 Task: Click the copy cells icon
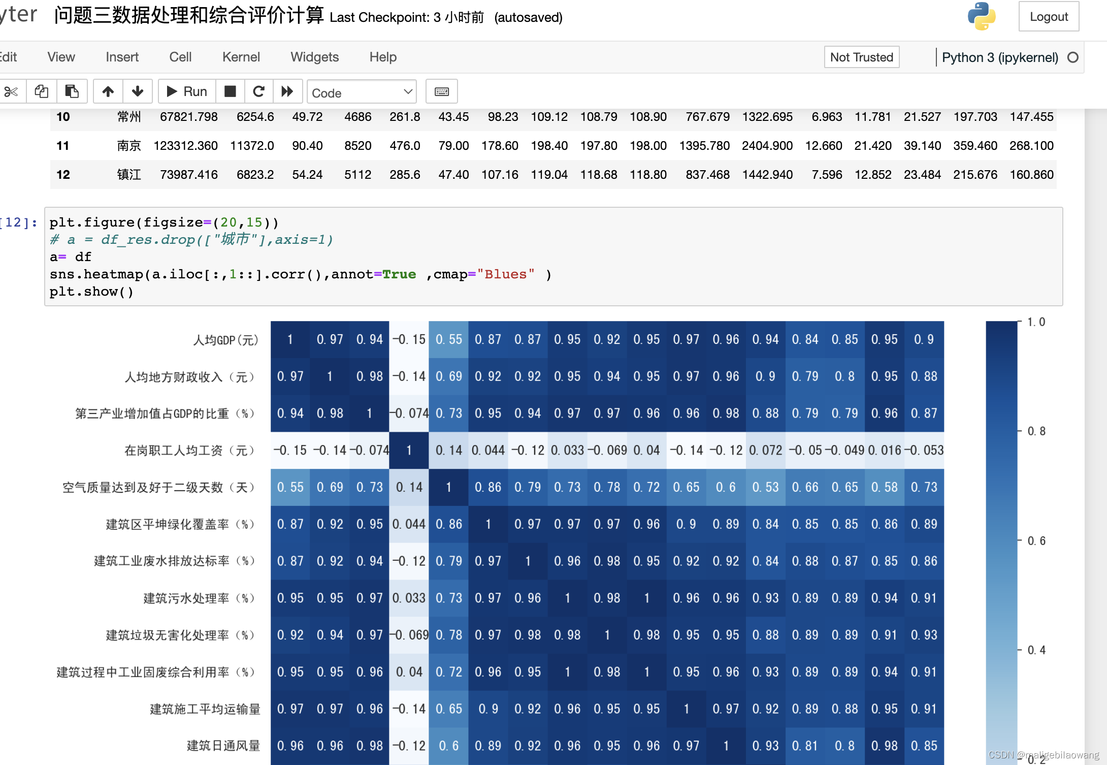click(42, 91)
